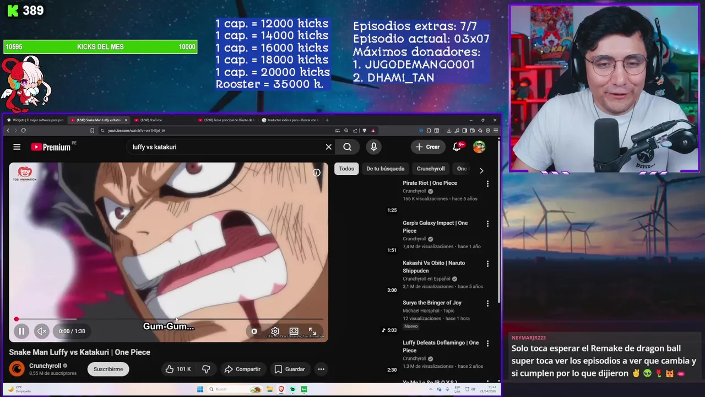
Task: Open a new browser tab
Action: pyautogui.click(x=327, y=120)
